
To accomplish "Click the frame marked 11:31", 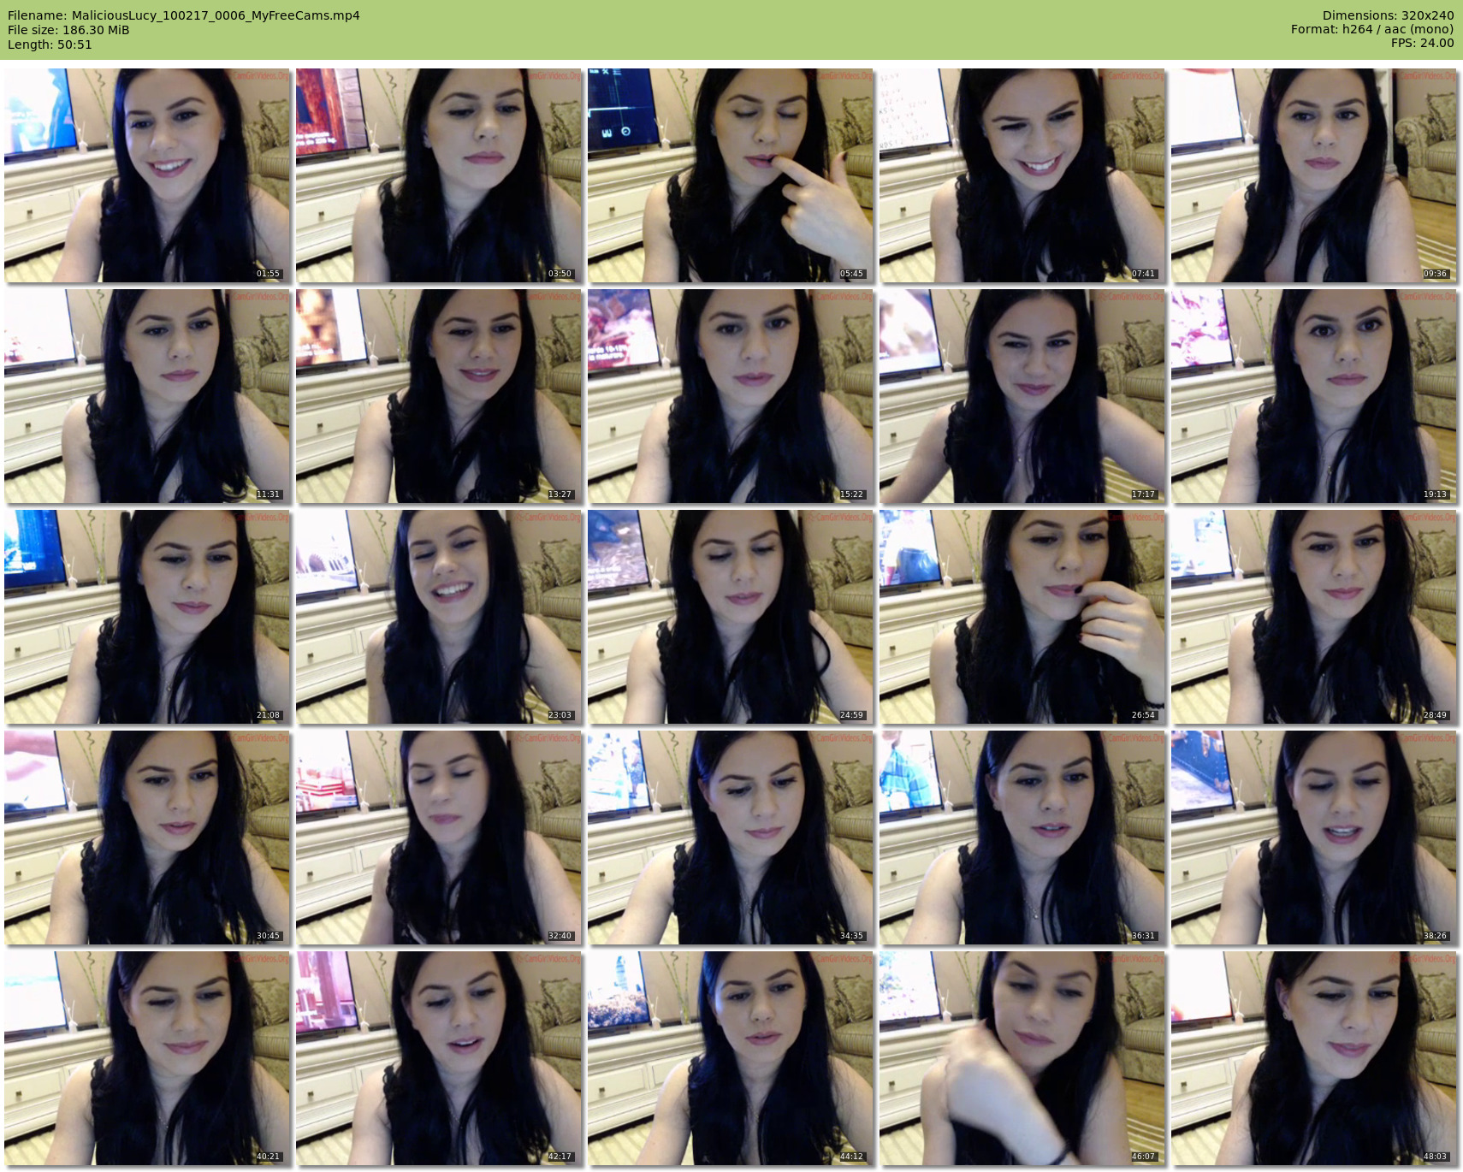I will click(x=147, y=396).
